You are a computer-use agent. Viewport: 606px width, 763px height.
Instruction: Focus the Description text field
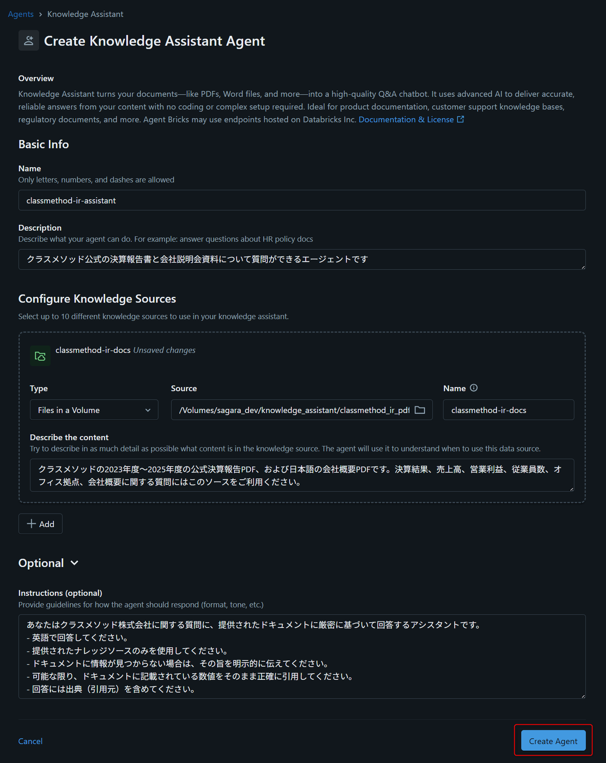[x=302, y=259]
